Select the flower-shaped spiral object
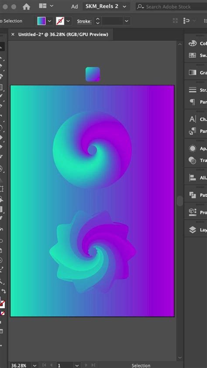Viewport: 207px width, 368px height. [93, 252]
